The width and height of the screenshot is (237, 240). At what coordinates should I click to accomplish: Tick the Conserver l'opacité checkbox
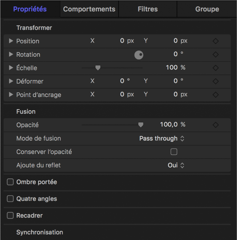click(174, 152)
